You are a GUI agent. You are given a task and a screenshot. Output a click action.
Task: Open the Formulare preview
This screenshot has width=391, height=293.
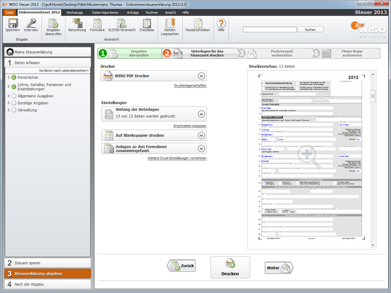[x=97, y=25]
